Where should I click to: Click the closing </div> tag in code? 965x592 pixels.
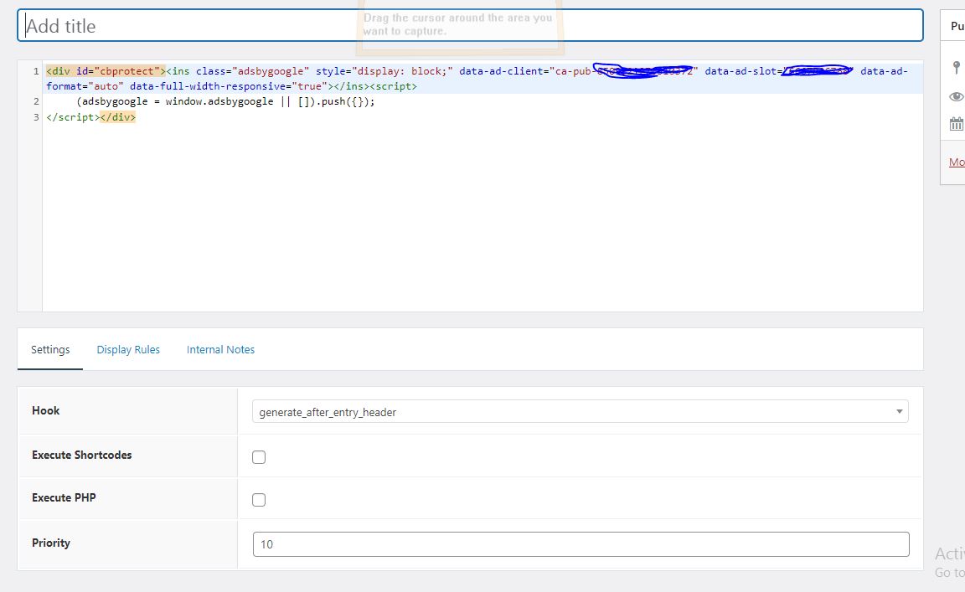[117, 117]
